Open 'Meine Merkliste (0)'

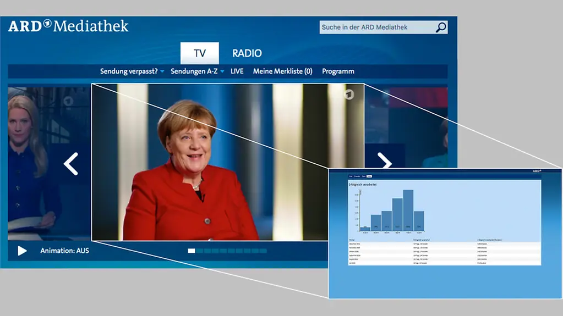tap(282, 71)
